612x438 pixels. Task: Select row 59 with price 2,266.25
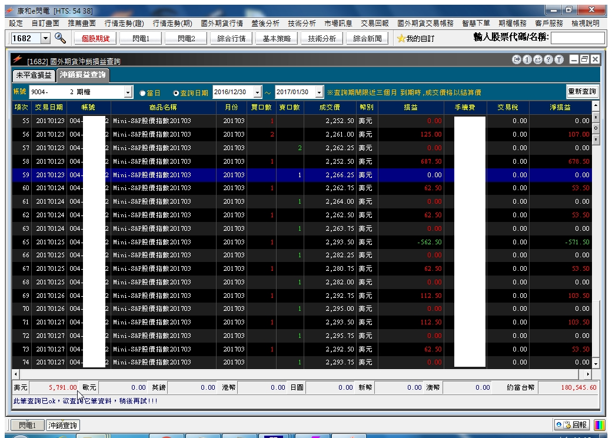302,175
